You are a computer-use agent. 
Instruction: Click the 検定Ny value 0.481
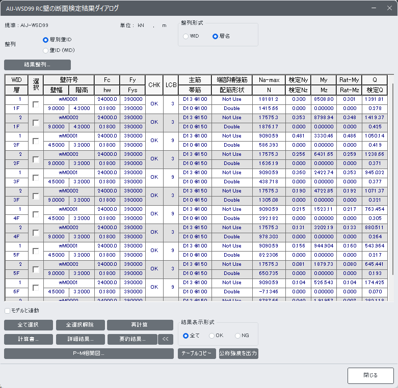click(x=298, y=136)
